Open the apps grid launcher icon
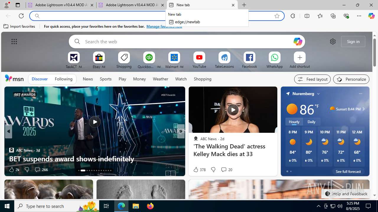 click(14, 42)
